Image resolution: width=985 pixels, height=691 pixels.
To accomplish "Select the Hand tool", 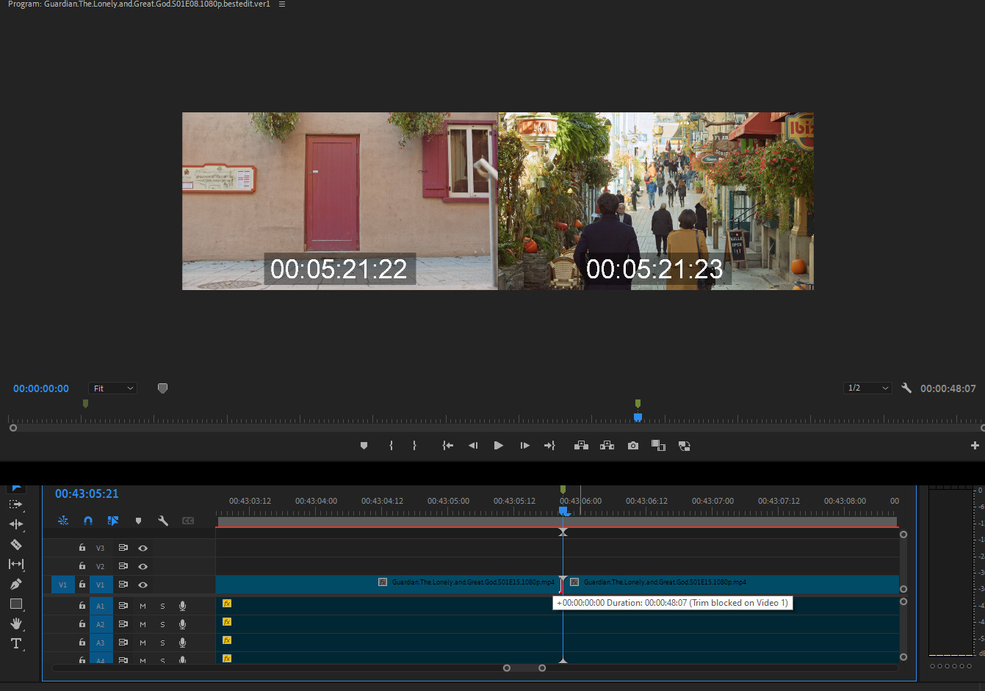I will [x=15, y=623].
